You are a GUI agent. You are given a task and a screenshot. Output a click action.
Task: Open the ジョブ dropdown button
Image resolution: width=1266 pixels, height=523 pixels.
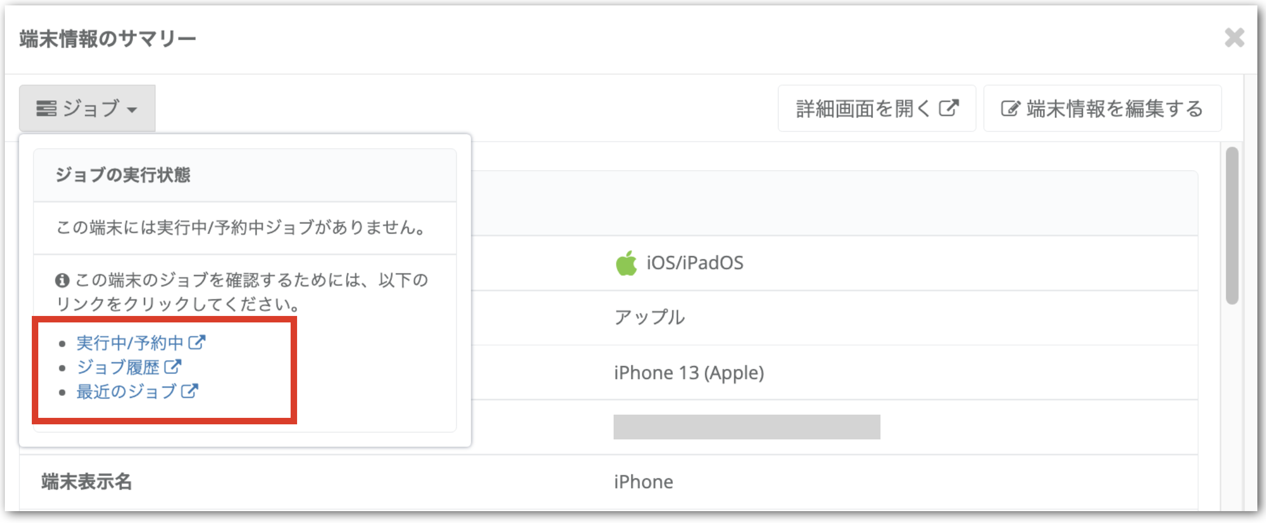pyautogui.click(x=87, y=108)
